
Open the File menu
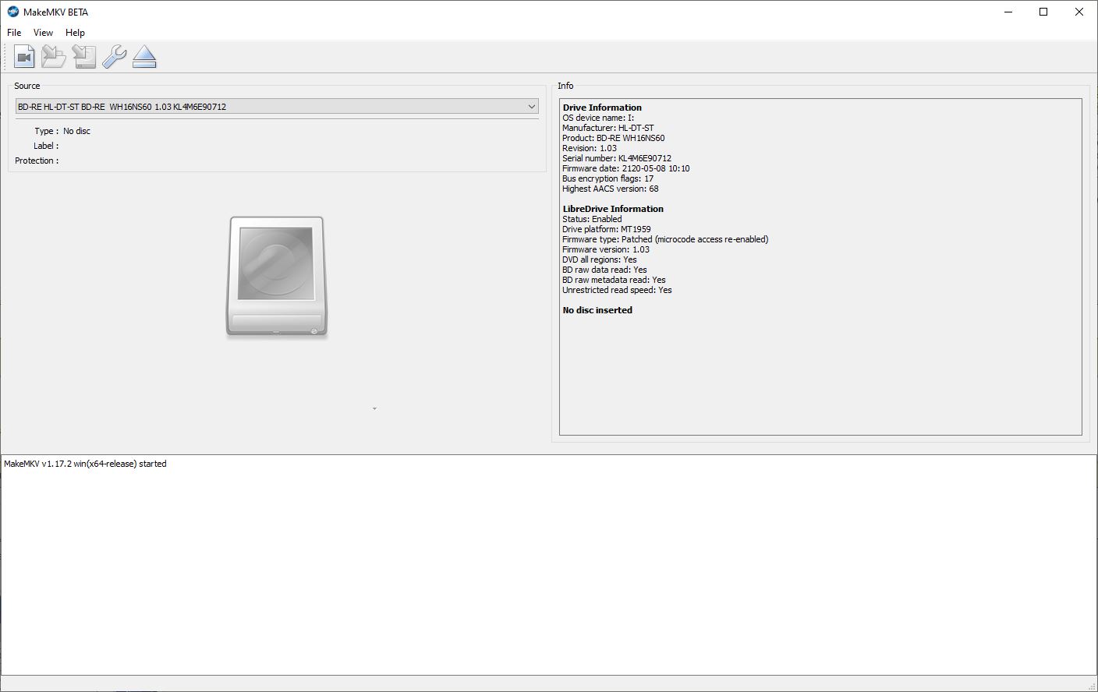[14, 33]
